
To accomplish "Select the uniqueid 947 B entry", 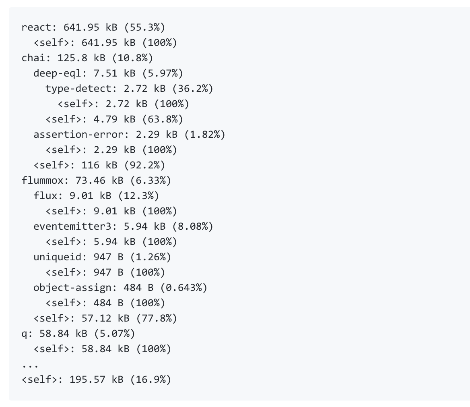I will pyautogui.click(x=102, y=257).
